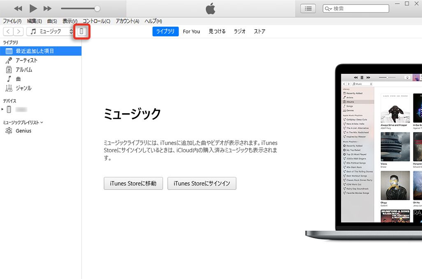Image resolution: width=422 pixels, height=279 pixels.
Task: Select アルバム in the sidebar
Action: (41, 70)
